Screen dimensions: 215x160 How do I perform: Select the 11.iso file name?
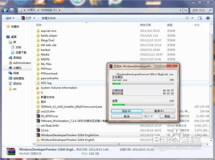click(45, 130)
